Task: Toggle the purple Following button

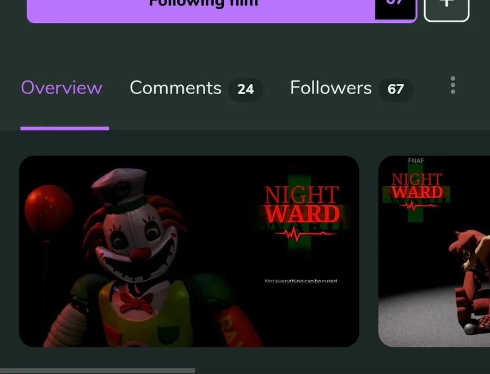Action: point(222,11)
